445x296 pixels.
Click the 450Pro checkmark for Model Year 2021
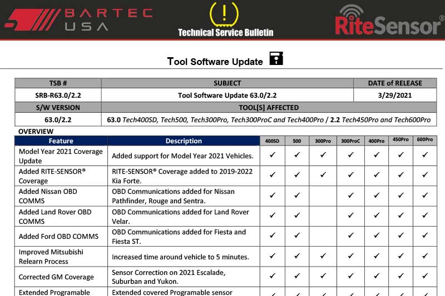[400, 154]
